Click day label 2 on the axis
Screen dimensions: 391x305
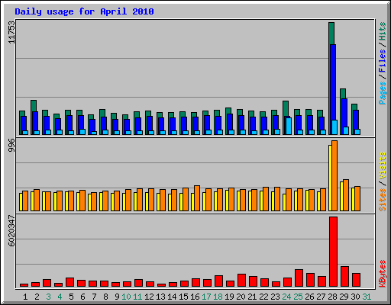(x=37, y=297)
